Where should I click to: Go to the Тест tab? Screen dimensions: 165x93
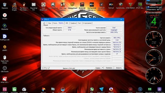coord(79,23)
